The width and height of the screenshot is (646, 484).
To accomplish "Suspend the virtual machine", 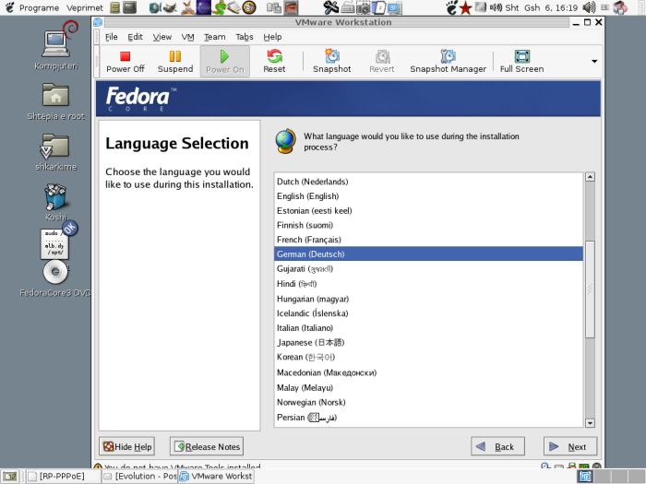I will (x=175, y=61).
